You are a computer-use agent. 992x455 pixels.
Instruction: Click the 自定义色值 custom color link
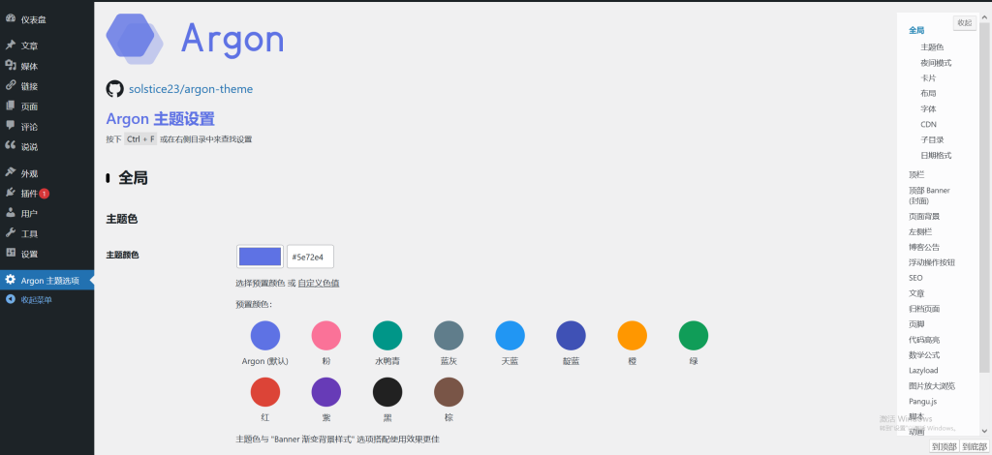(318, 283)
